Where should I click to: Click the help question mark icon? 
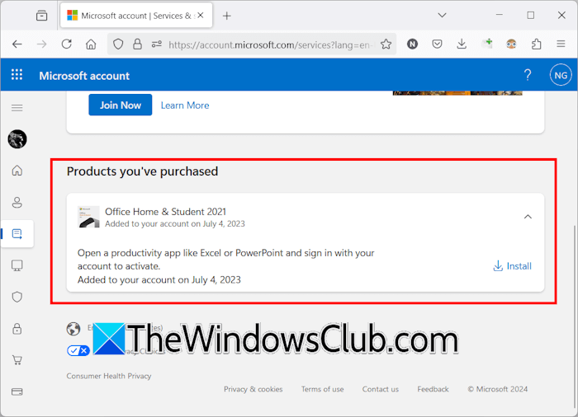point(528,75)
